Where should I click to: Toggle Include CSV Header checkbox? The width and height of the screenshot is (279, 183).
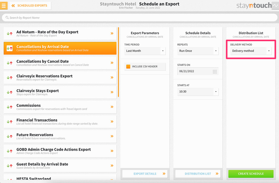click(128, 67)
